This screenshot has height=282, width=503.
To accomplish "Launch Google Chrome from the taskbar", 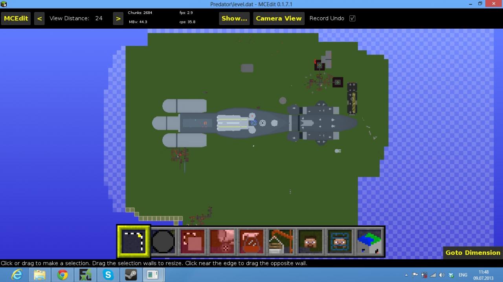I will (x=62, y=275).
